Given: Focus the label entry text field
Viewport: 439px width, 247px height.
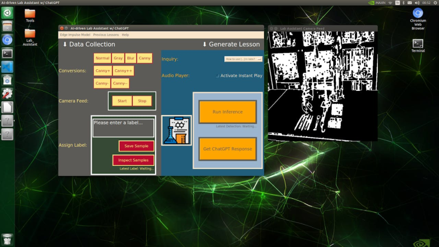Looking at the screenshot, I should click(x=123, y=127).
